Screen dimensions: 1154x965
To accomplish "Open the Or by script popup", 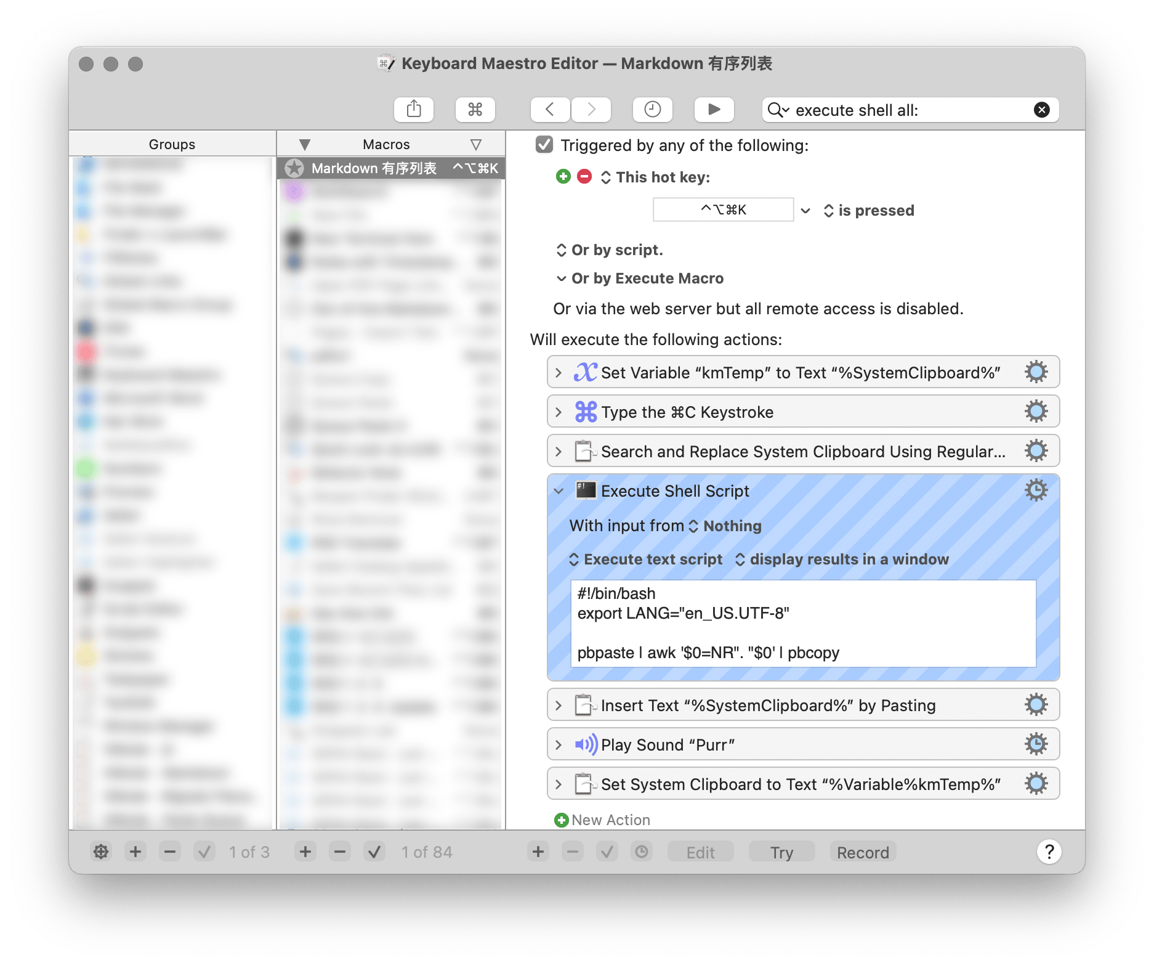I will tap(610, 250).
